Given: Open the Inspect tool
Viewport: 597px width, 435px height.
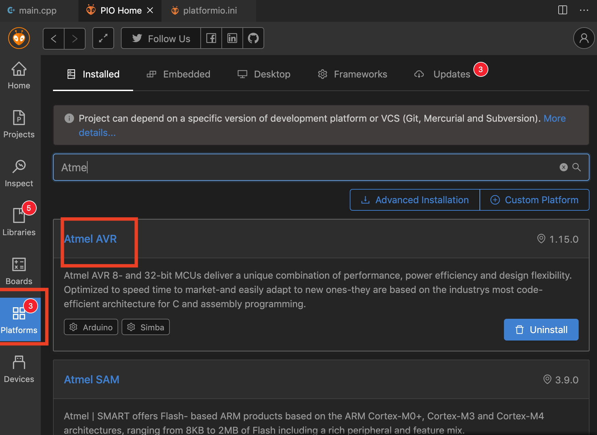Looking at the screenshot, I should point(19,173).
